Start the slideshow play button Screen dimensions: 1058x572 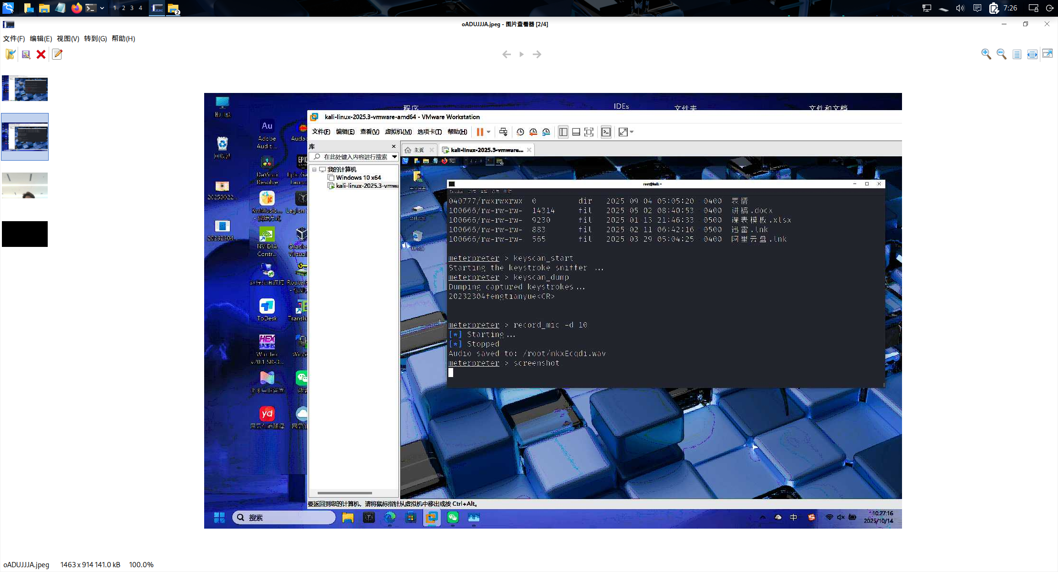pyautogui.click(x=522, y=54)
